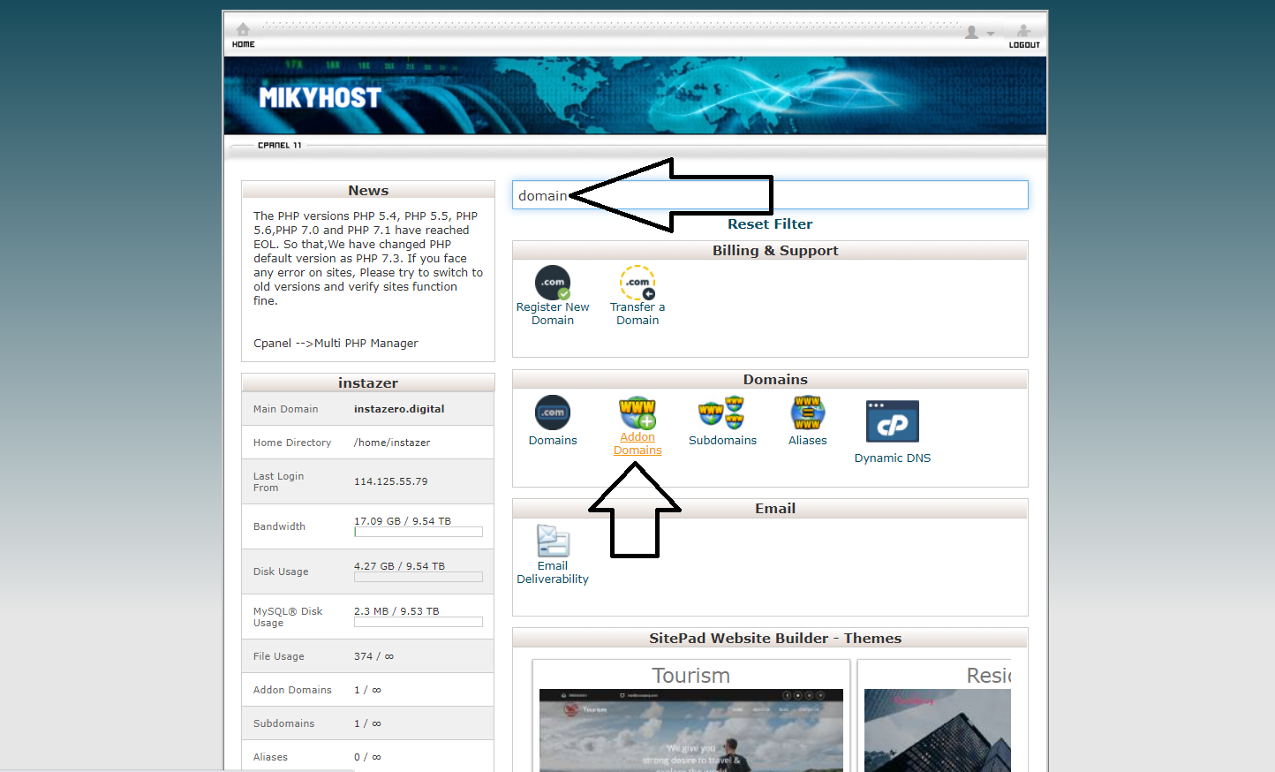Click the 'CPANEL 11' label

279,145
